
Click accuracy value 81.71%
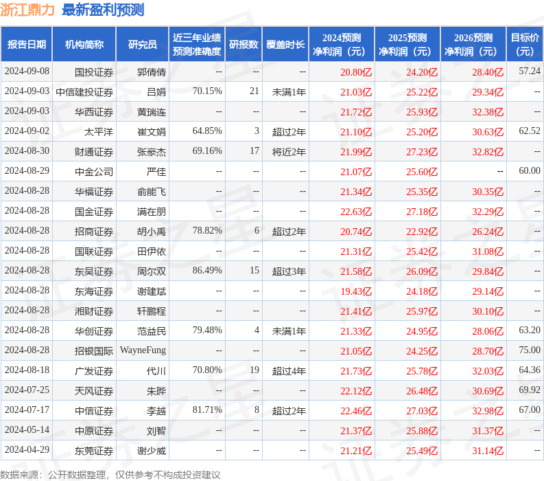tap(207, 410)
